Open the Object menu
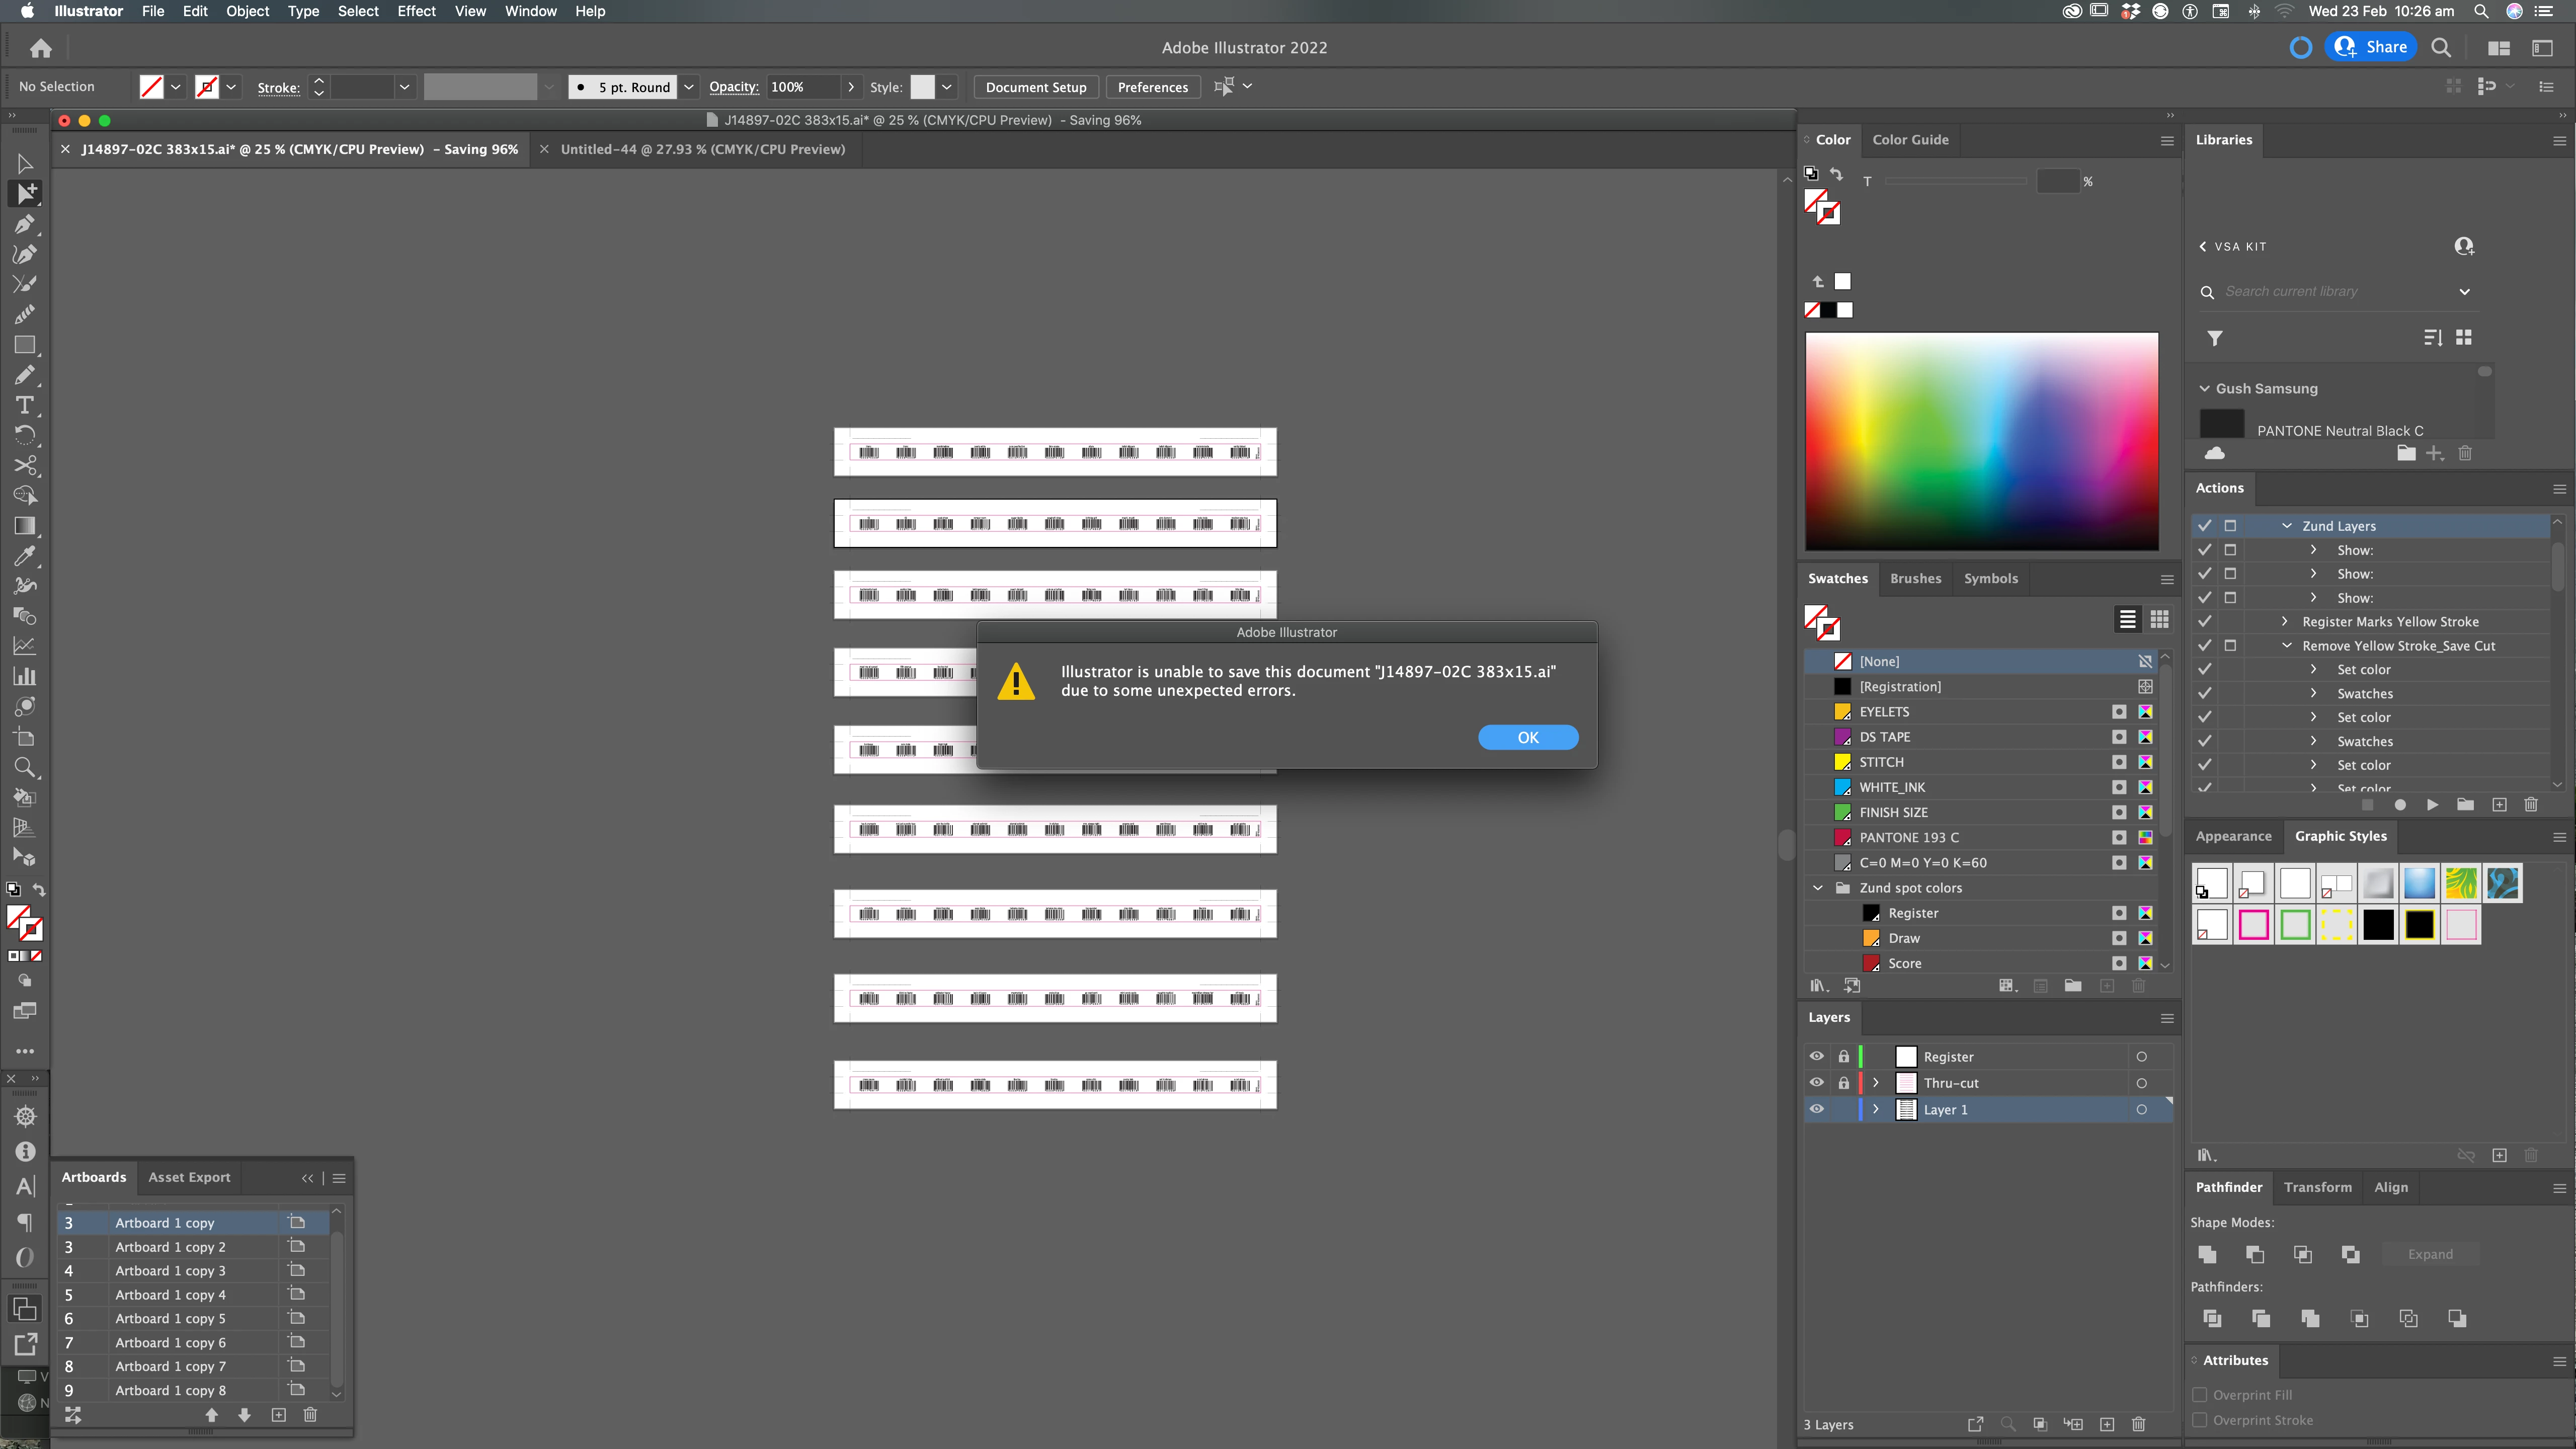The image size is (2576, 1449). [247, 11]
